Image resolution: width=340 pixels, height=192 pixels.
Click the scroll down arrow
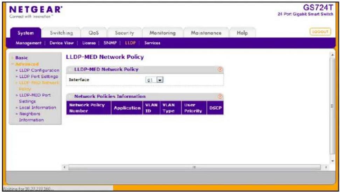333,161
